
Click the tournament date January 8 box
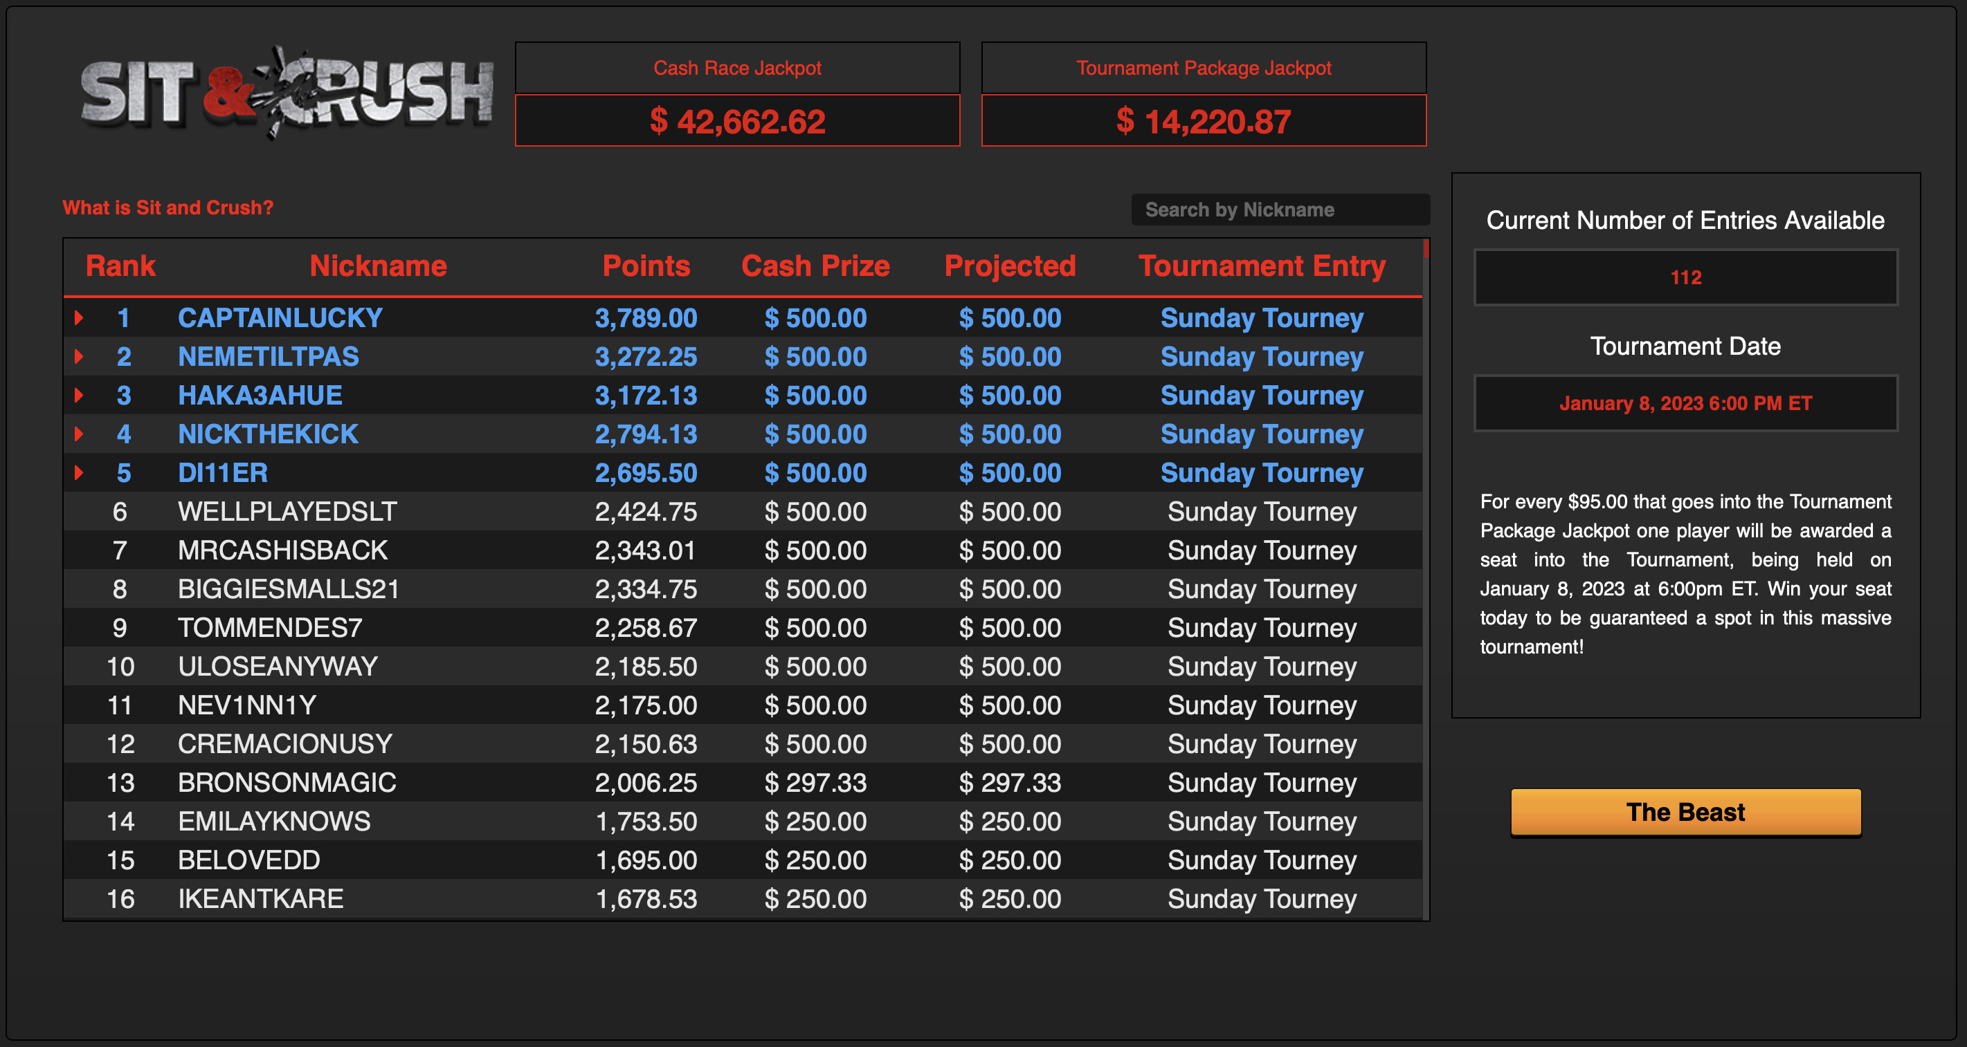point(1685,403)
